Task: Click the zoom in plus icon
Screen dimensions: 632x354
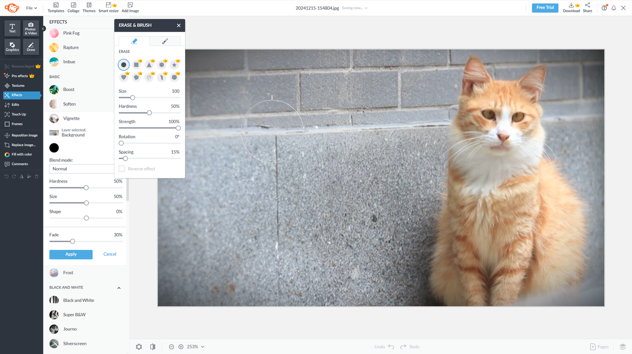Action: [x=181, y=347]
